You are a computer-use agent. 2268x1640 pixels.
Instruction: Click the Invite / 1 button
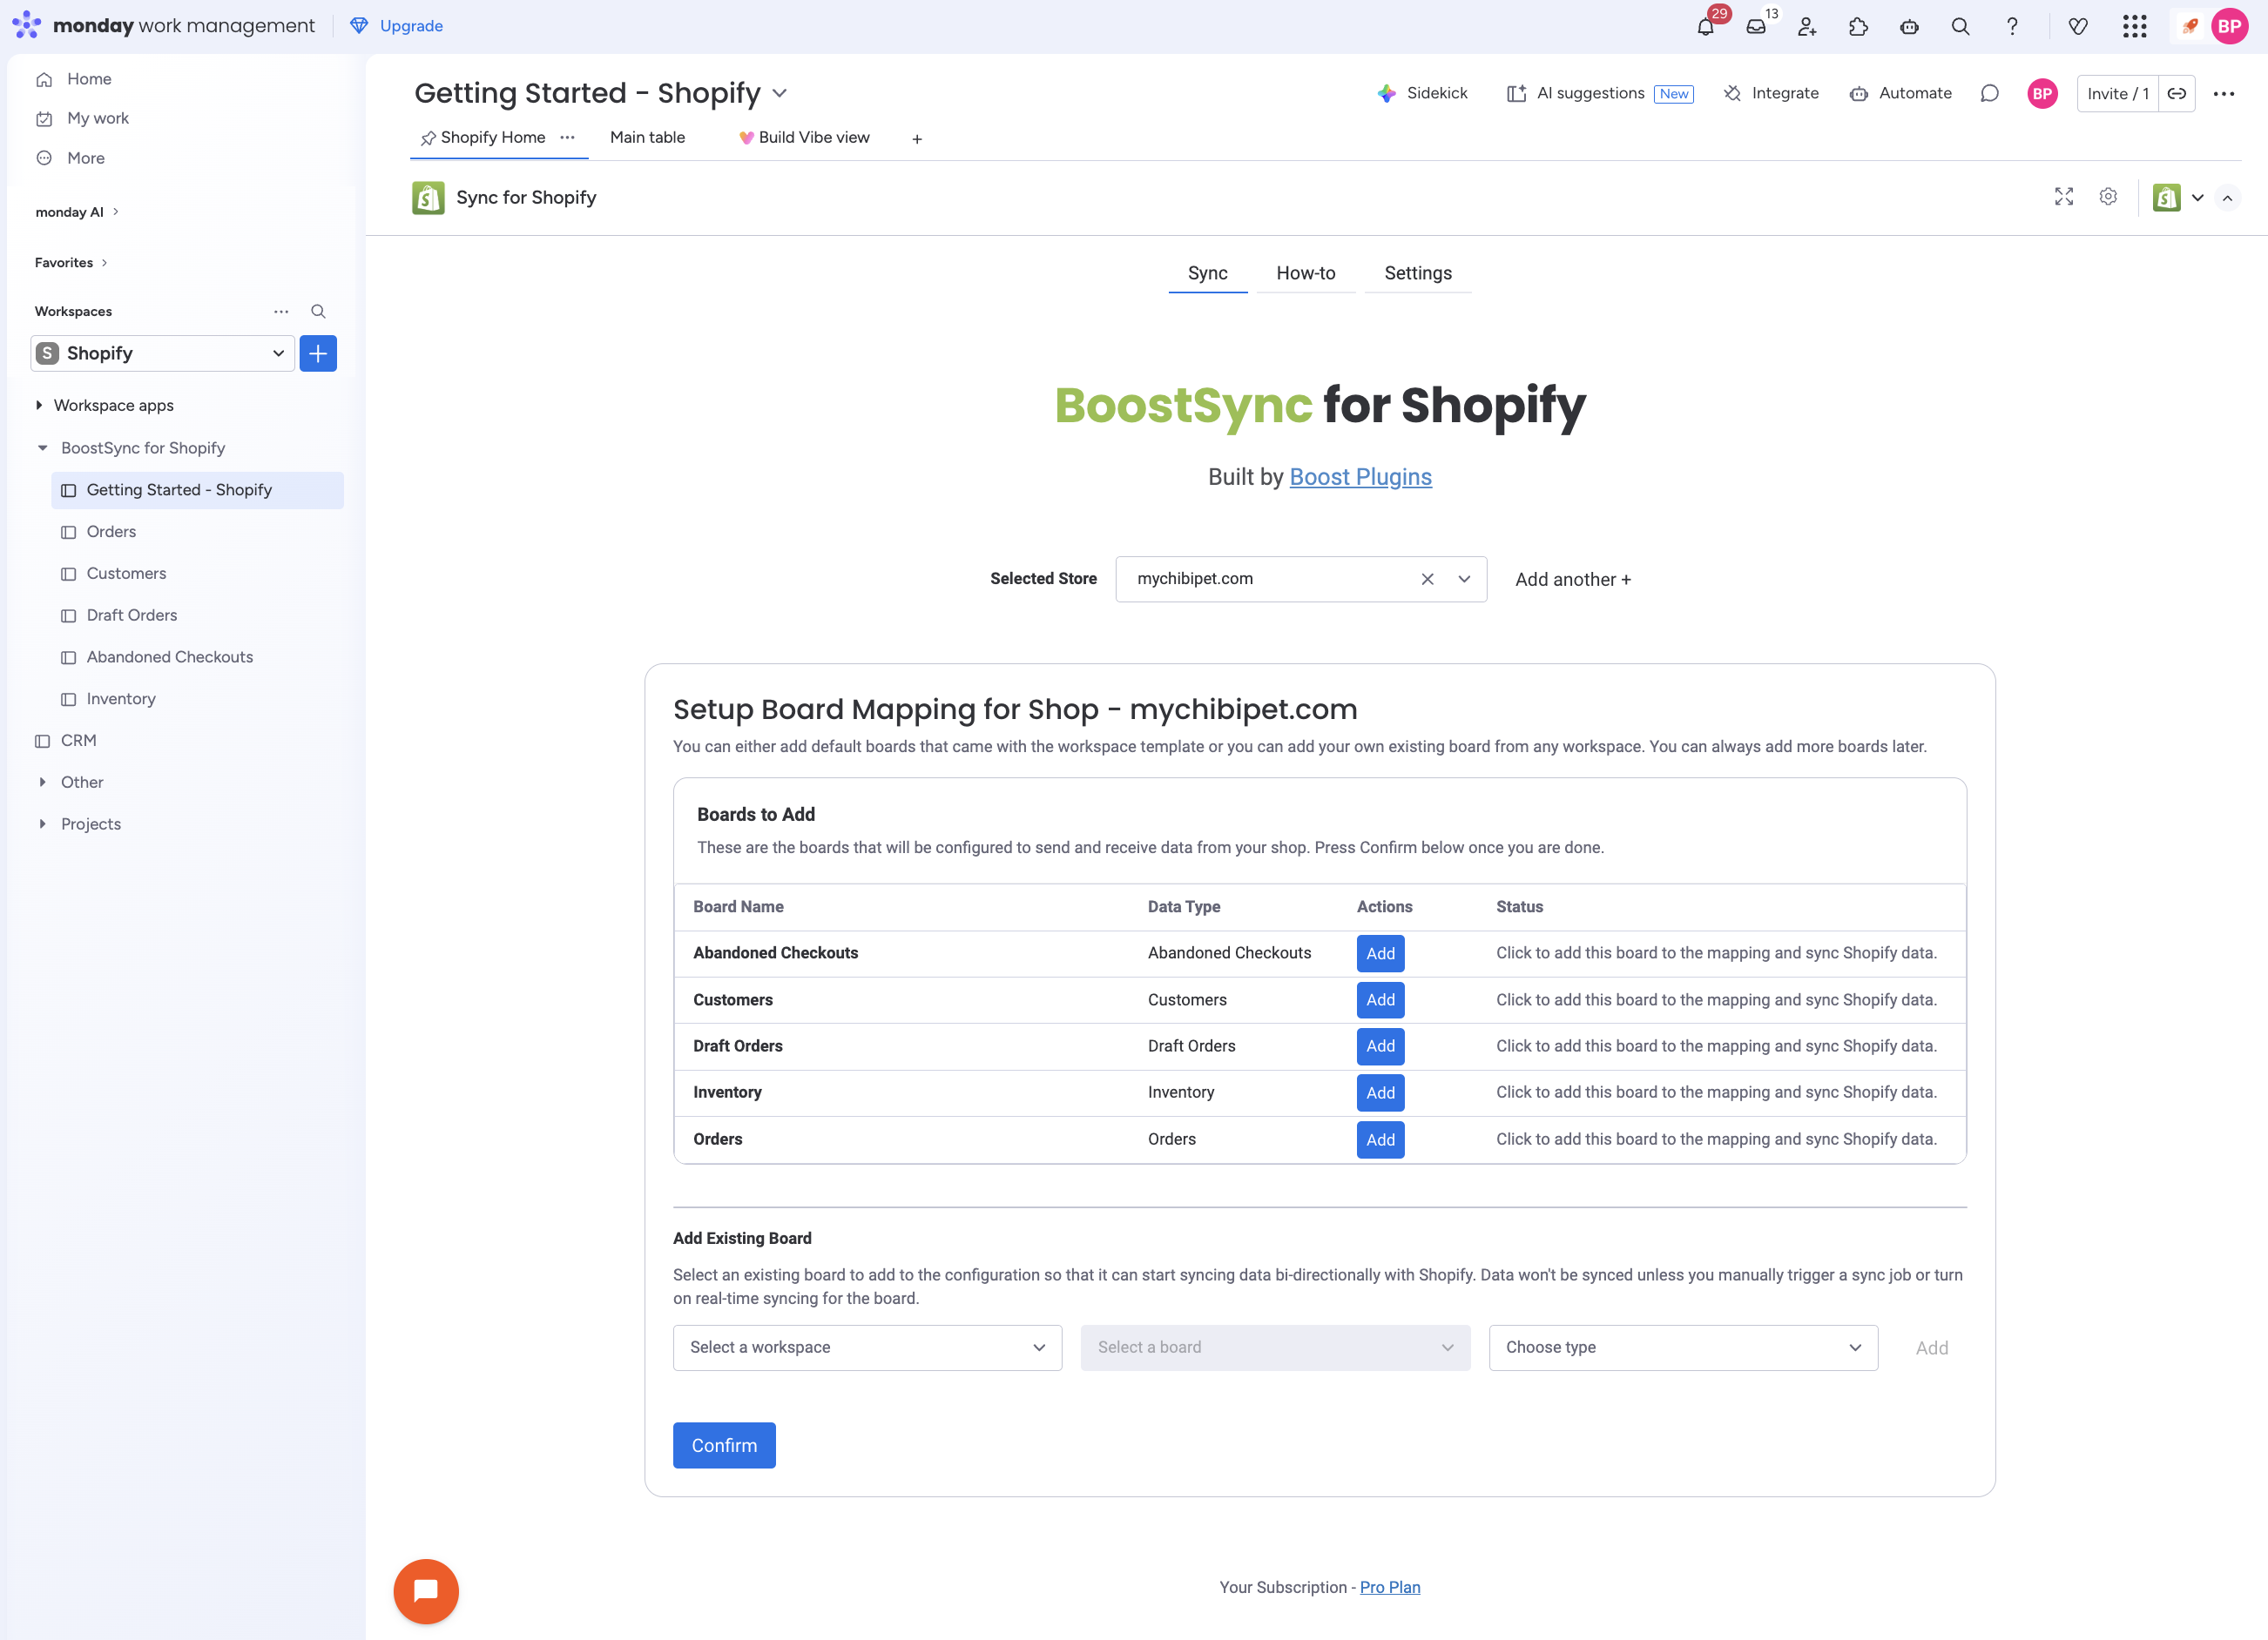tap(2118, 93)
